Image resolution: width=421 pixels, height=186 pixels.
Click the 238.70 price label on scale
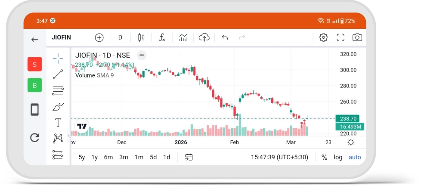tap(347, 118)
